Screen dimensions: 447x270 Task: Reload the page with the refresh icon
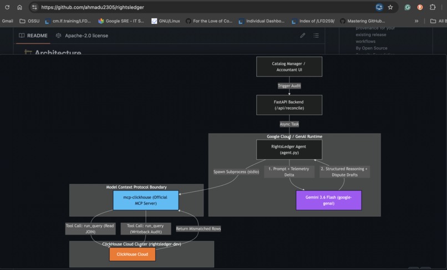7,7
